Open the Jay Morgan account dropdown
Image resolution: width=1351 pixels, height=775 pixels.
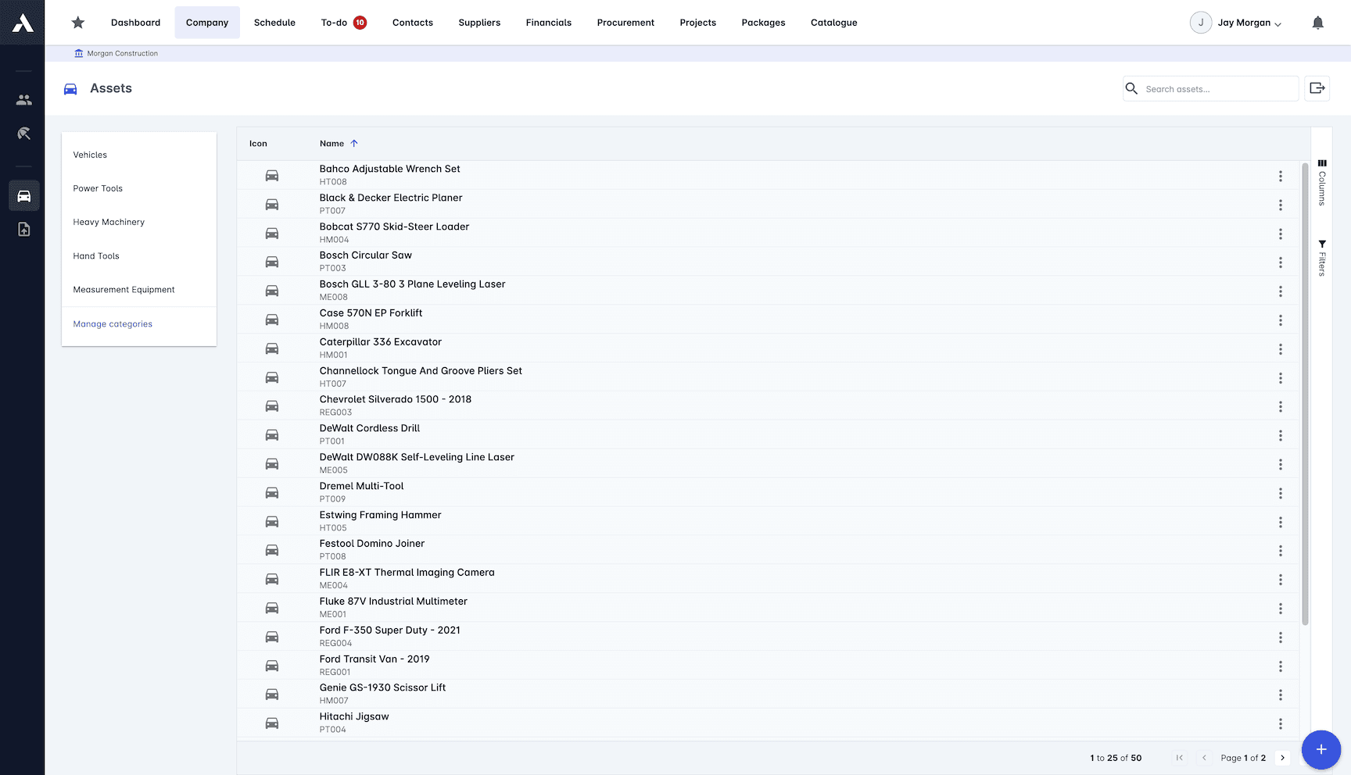click(x=1237, y=23)
